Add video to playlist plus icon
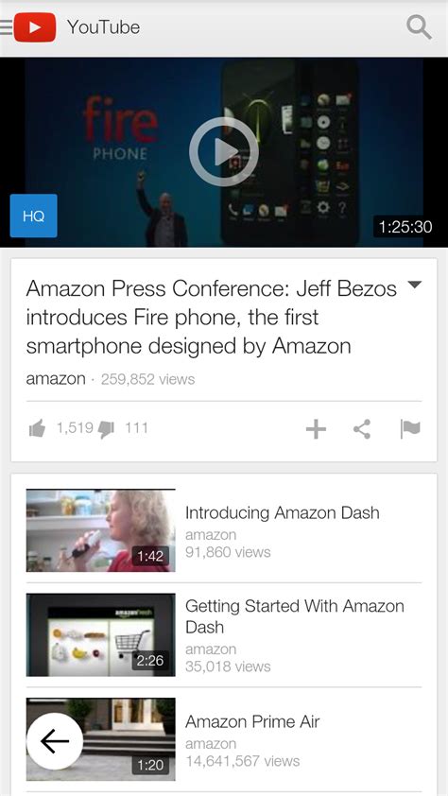 pos(316,429)
